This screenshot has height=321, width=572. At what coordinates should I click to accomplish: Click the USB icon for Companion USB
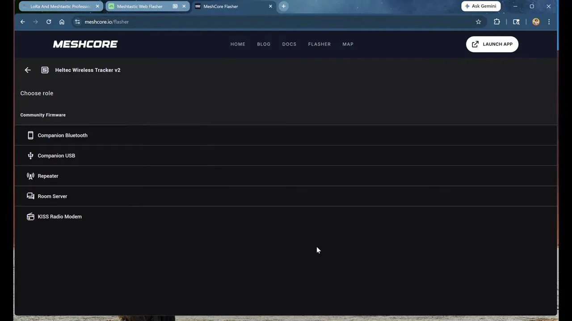click(30, 156)
